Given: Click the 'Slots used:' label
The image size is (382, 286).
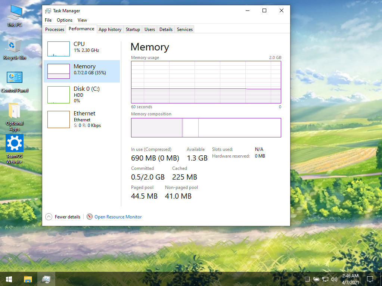Looking at the screenshot, I should coord(223,149).
